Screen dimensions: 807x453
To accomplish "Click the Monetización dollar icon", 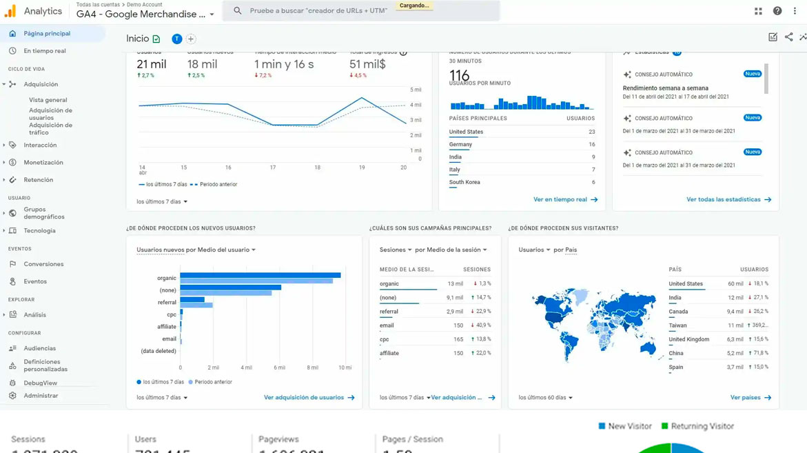I will pos(12,162).
